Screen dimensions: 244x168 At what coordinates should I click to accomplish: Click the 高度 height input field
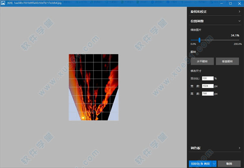click(208, 94)
